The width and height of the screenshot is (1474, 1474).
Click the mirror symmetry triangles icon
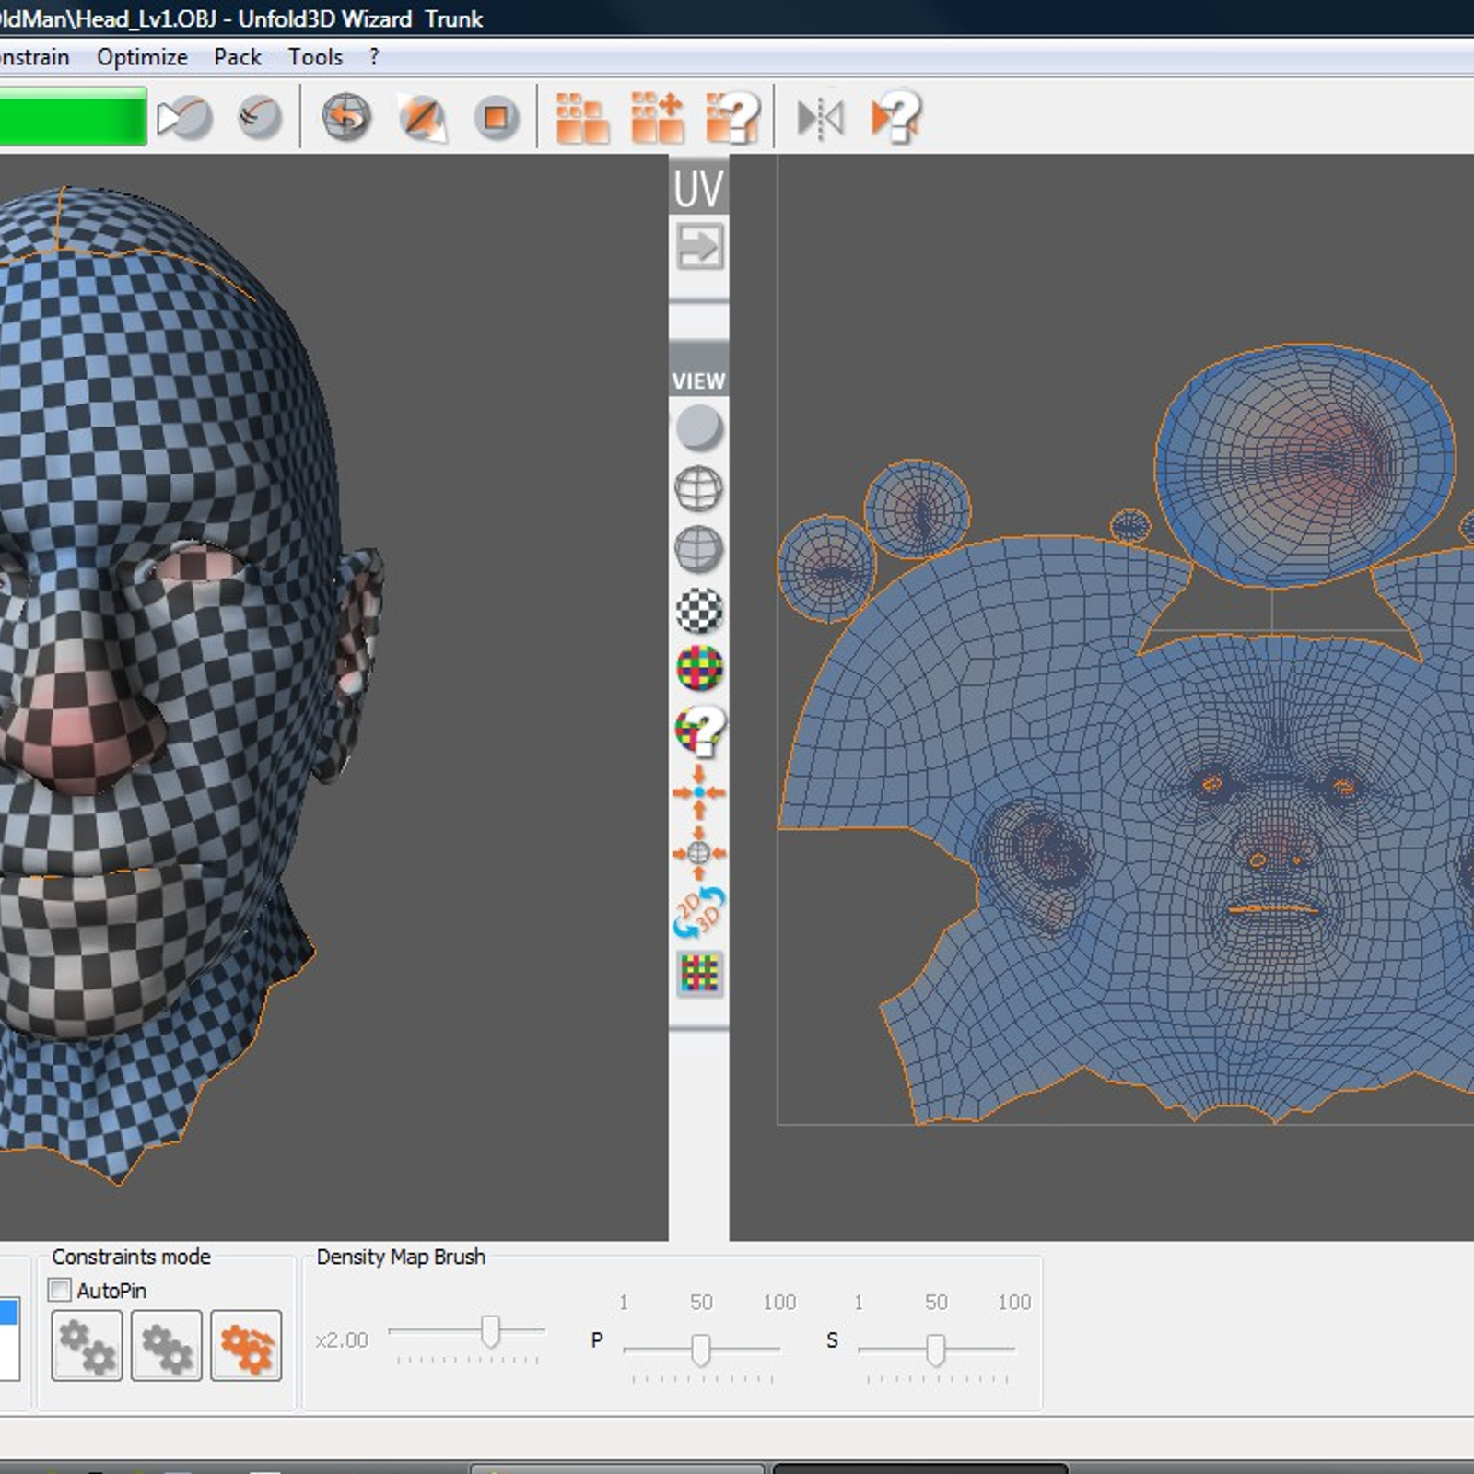pos(820,118)
